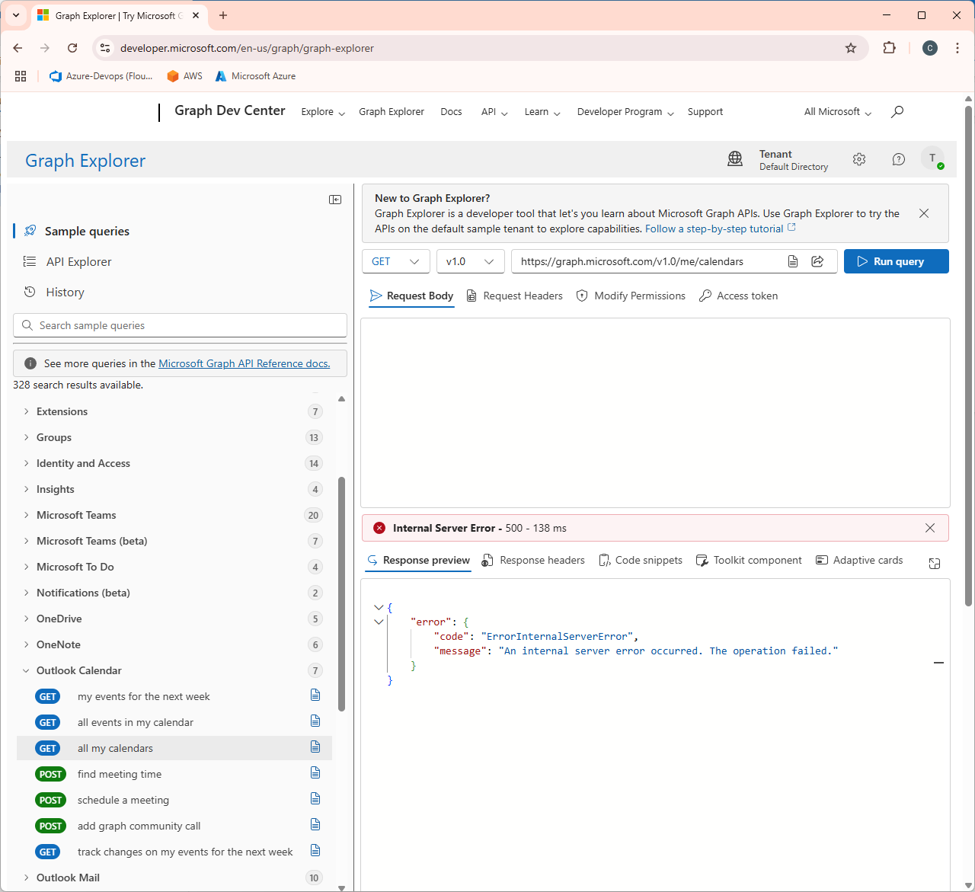Image resolution: width=975 pixels, height=892 pixels.
Task: Collapse the "error" JSON node fold arrow
Action: pyautogui.click(x=379, y=622)
